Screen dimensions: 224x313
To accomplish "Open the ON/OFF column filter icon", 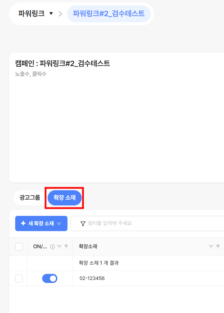I will pyautogui.click(x=59, y=247).
